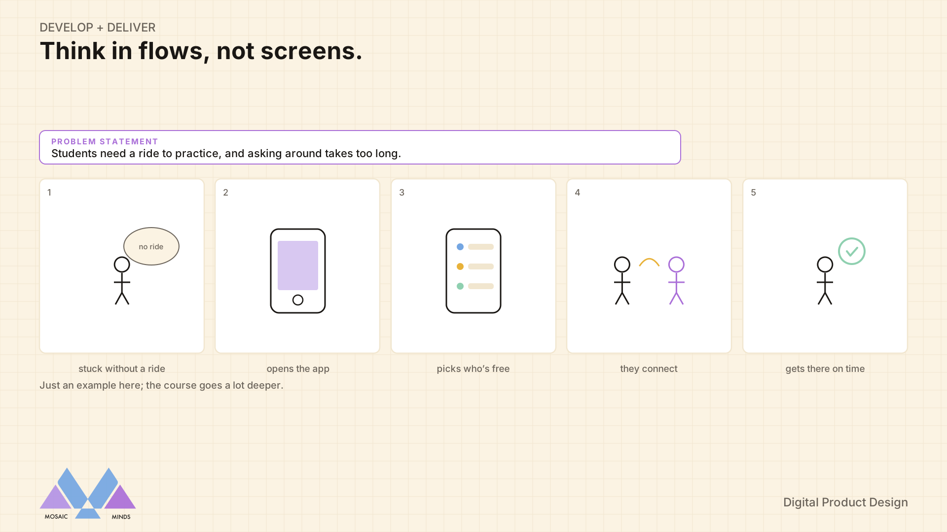Click the 'Digital Product Design' footer text
The image size is (947, 532).
click(x=845, y=502)
